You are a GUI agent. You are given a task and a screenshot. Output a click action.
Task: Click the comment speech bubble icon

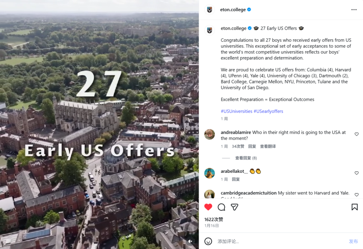click(x=221, y=207)
